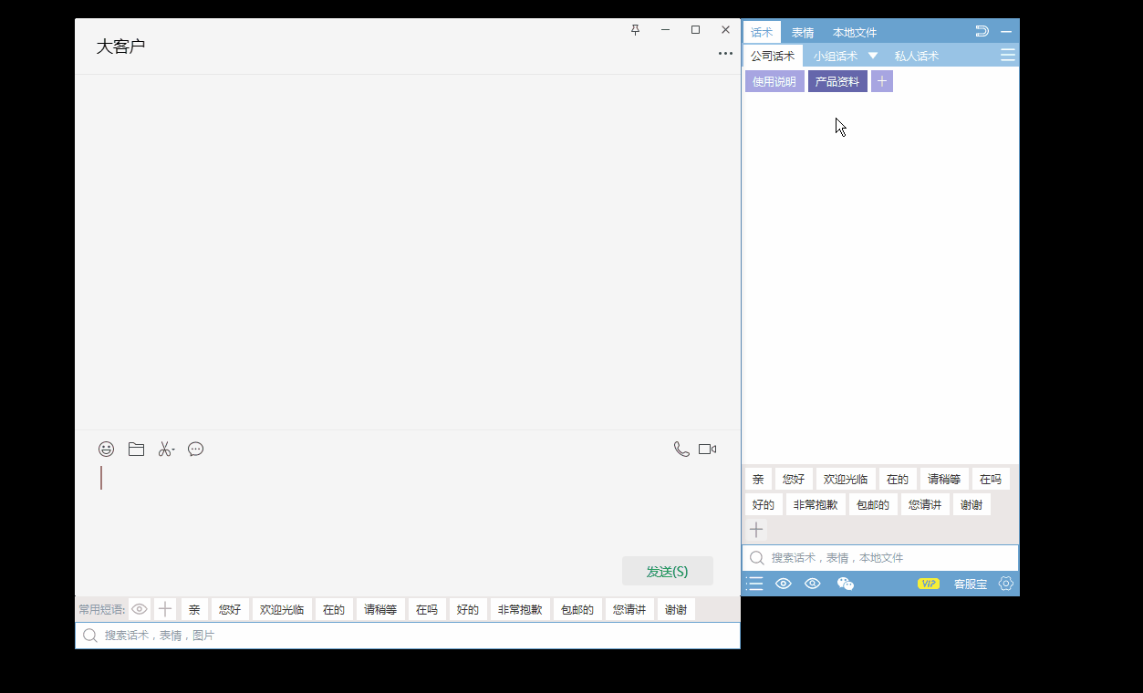The width and height of the screenshot is (1143, 693).
Task: Expand the 小组话术 dropdown arrow
Action: click(x=873, y=55)
